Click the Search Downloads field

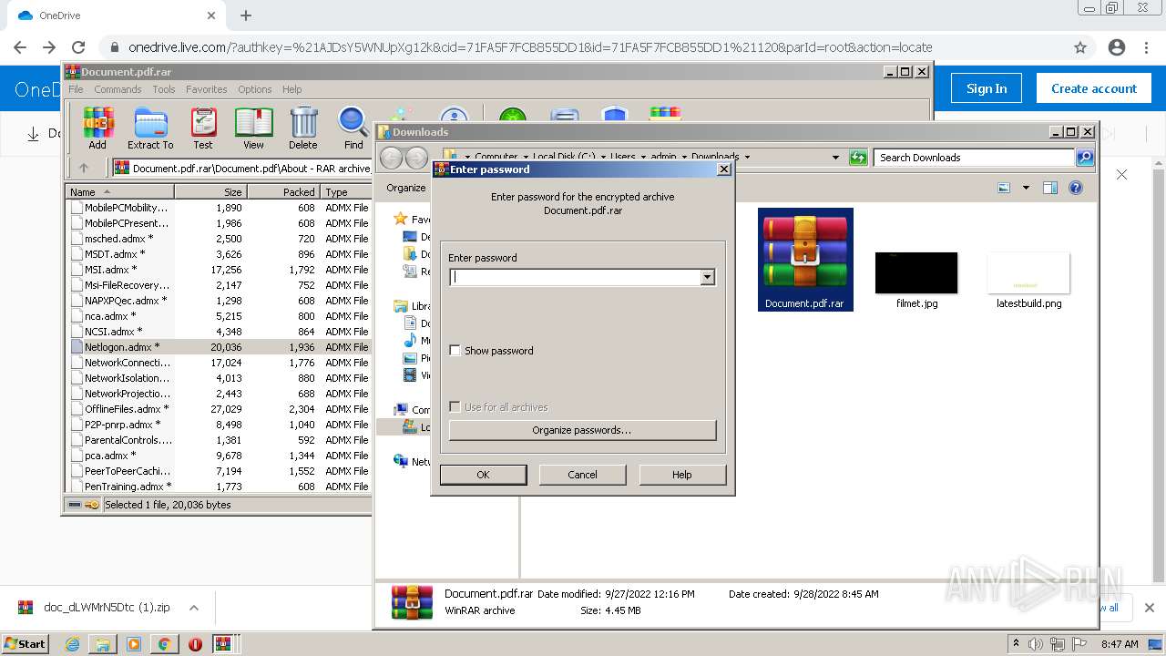click(974, 158)
